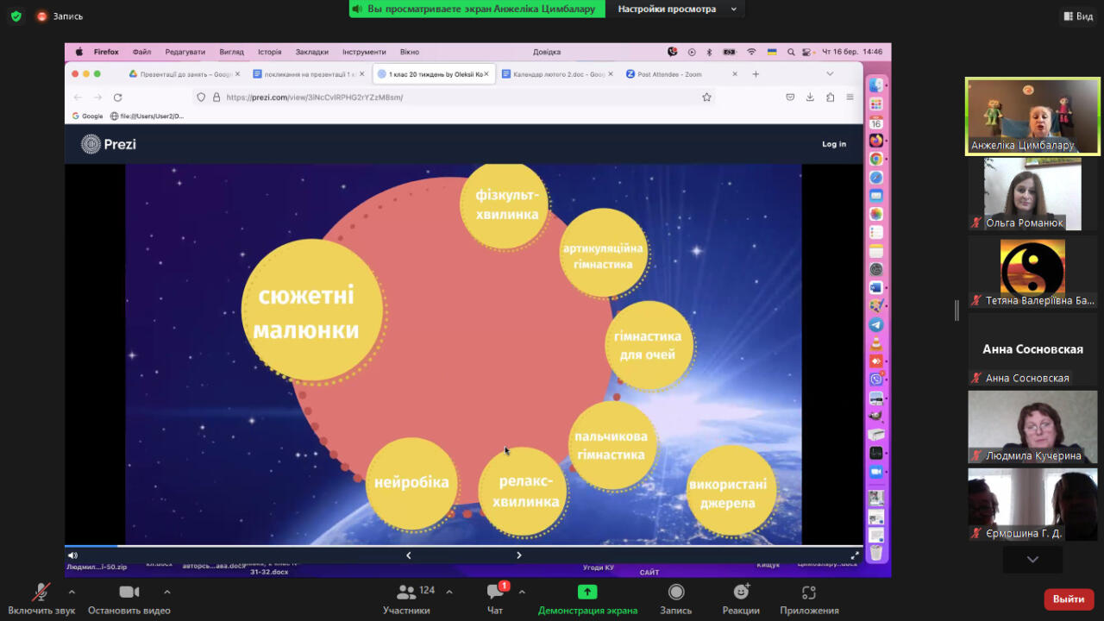Click Firefox back arrow
Image resolution: width=1104 pixels, height=621 pixels.
(78, 97)
